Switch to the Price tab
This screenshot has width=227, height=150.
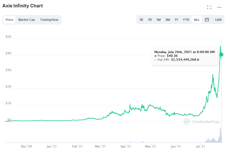pos(9,19)
